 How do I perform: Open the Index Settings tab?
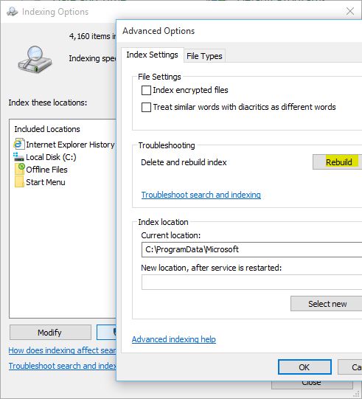point(152,55)
